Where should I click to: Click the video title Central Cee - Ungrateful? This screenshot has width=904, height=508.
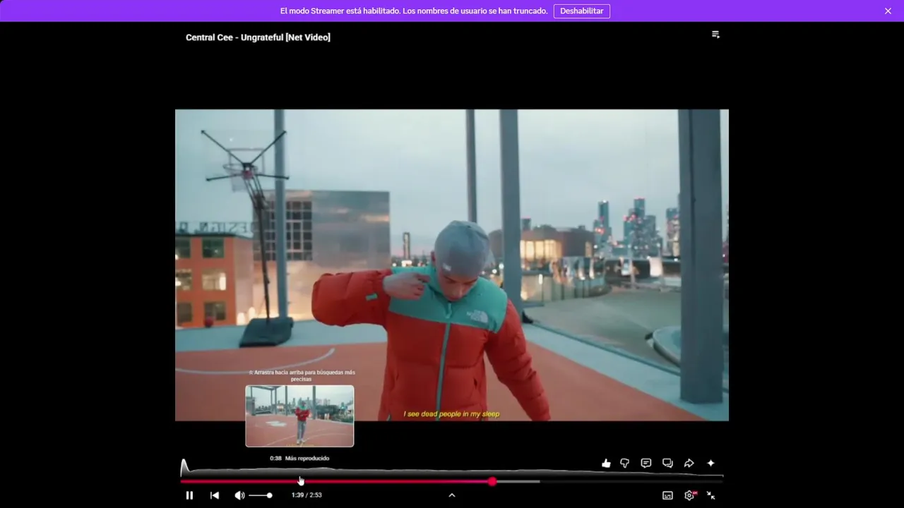[x=258, y=37]
